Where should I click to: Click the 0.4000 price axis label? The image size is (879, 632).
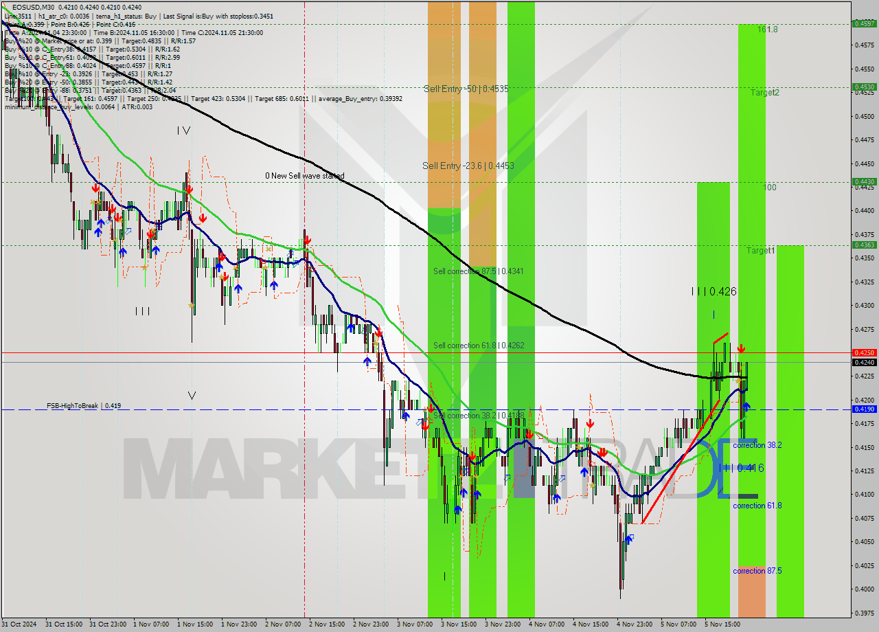click(865, 589)
